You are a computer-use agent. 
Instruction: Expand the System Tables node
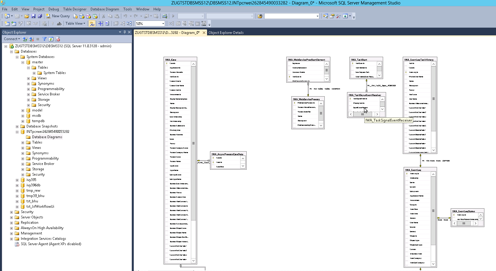pyautogui.click(x=34, y=73)
